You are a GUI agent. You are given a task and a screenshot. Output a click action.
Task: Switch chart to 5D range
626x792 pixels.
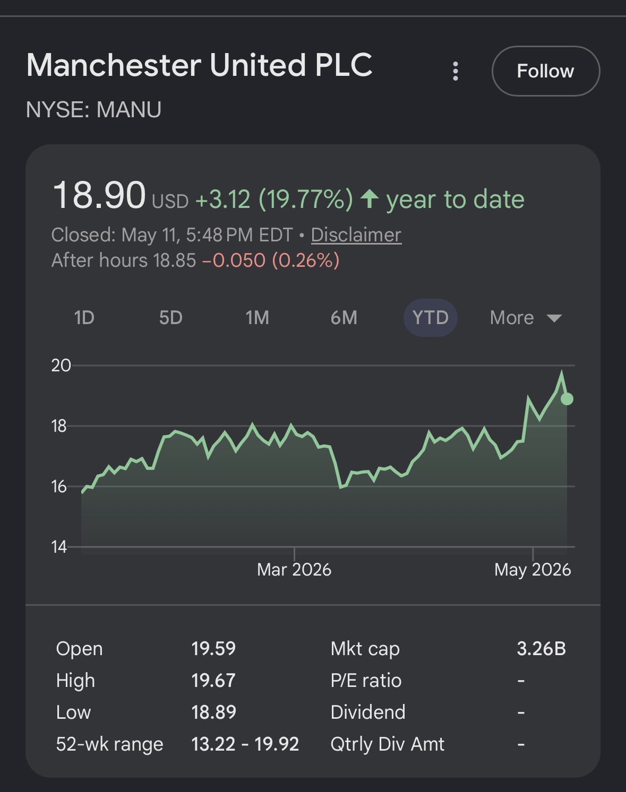coord(171,318)
